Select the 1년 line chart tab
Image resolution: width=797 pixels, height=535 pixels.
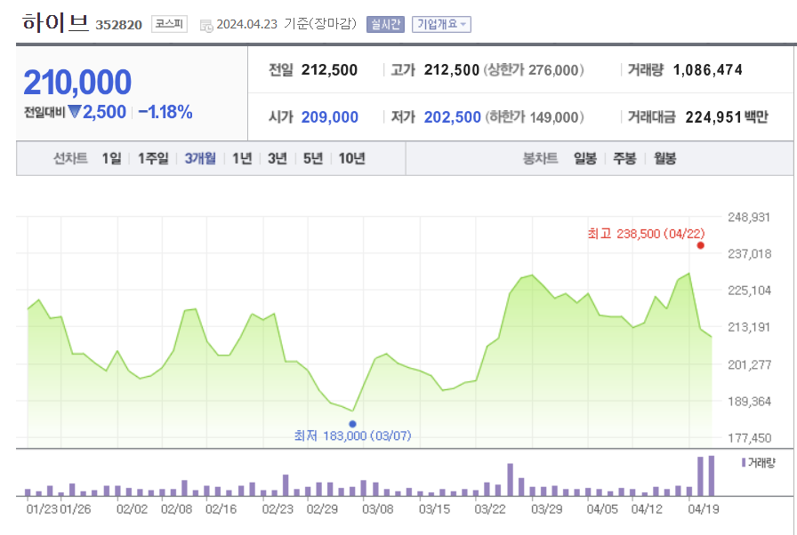pyautogui.click(x=242, y=158)
